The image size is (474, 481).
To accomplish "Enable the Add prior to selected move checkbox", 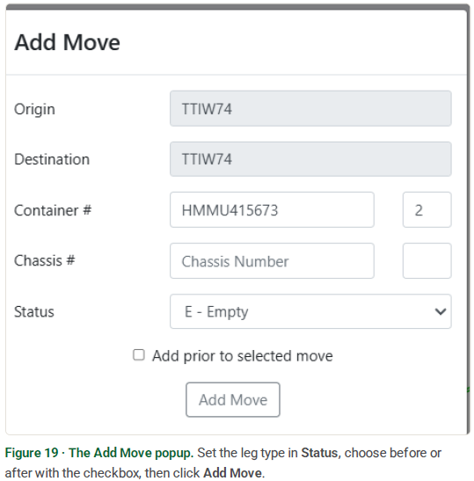I will pos(139,355).
